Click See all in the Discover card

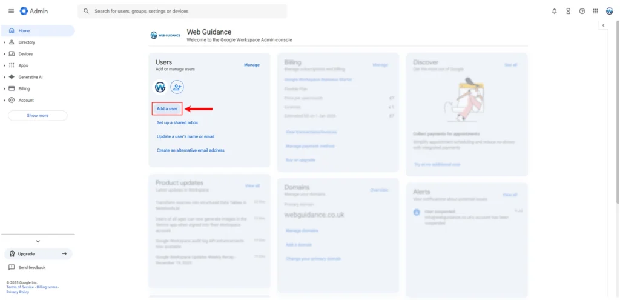[x=510, y=65]
